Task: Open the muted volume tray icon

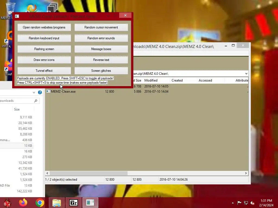Action: coord(252,203)
